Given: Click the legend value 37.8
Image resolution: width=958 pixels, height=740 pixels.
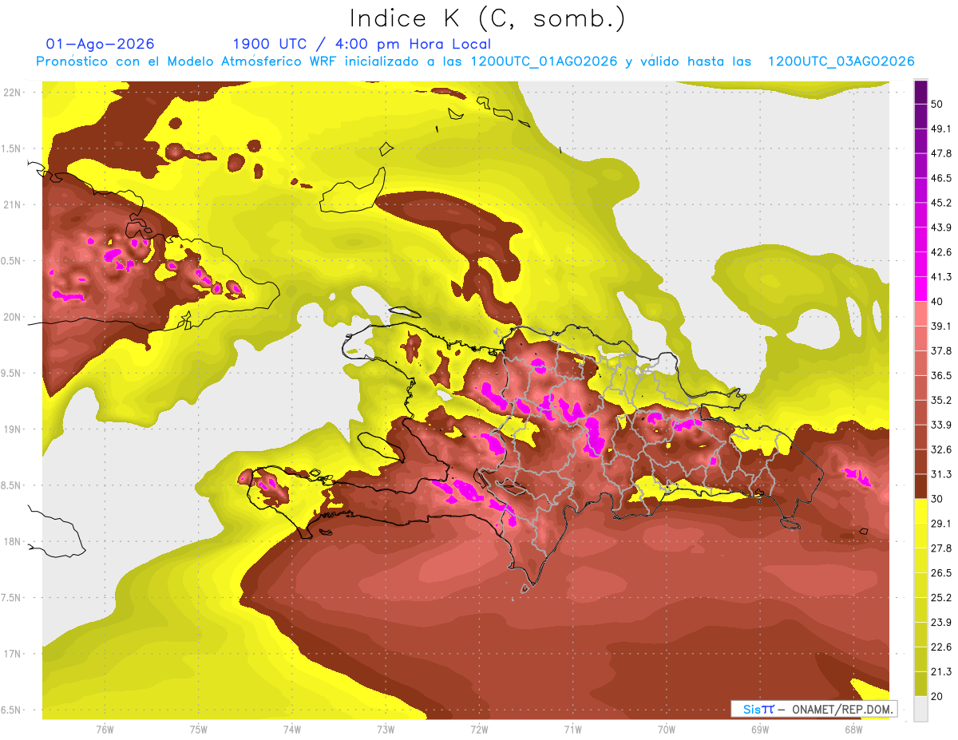Looking at the screenshot, I should pos(941,350).
